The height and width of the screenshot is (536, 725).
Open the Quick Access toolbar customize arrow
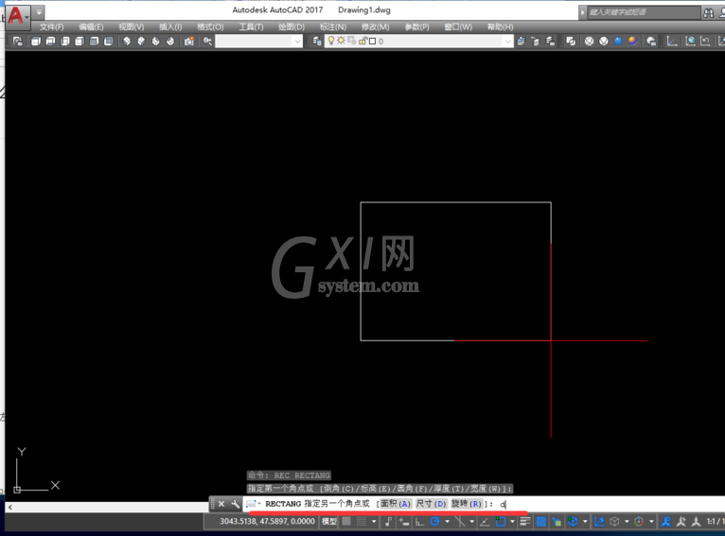pos(39,12)
